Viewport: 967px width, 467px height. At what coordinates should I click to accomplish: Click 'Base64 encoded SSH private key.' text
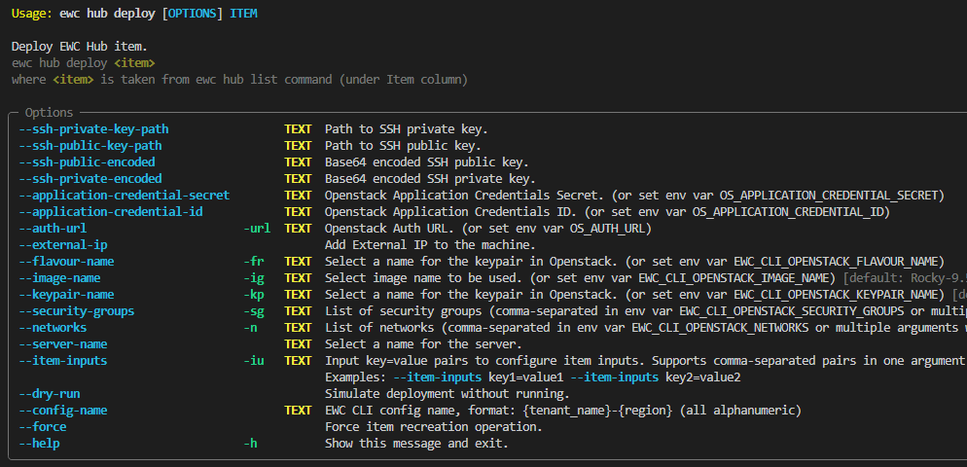(430, 179)
